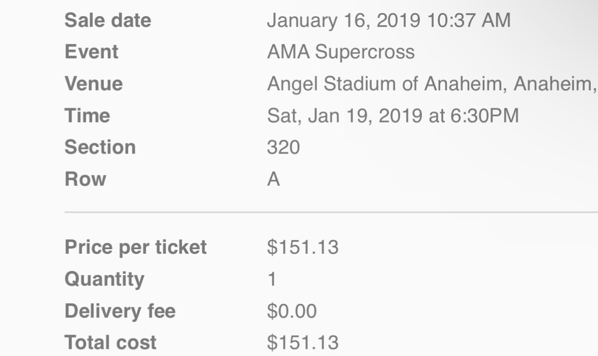Click the "Quantity" label
This screenshot has height=356, width=598.
[104, 279]
